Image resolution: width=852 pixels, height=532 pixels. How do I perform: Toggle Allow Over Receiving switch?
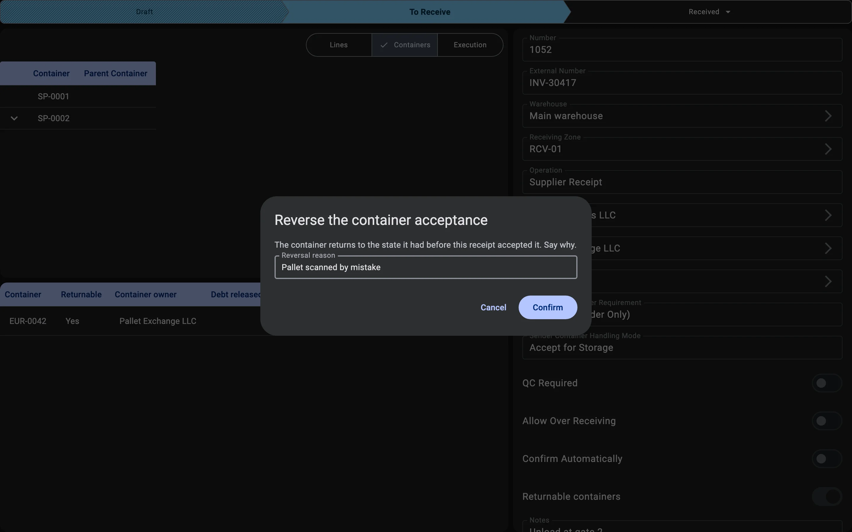827,421
